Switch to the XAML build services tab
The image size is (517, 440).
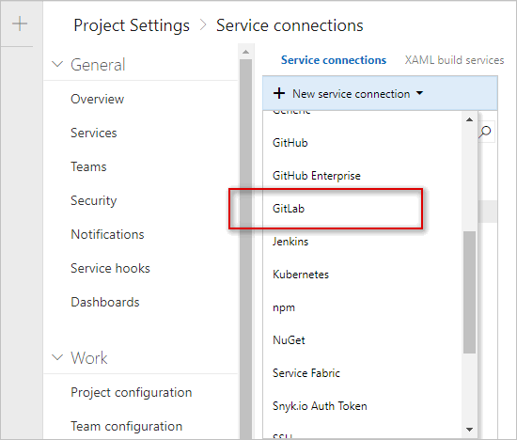coord(454,60)
